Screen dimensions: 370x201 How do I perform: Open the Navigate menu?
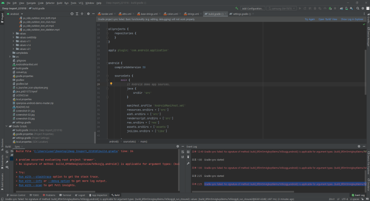pos(31,3)
